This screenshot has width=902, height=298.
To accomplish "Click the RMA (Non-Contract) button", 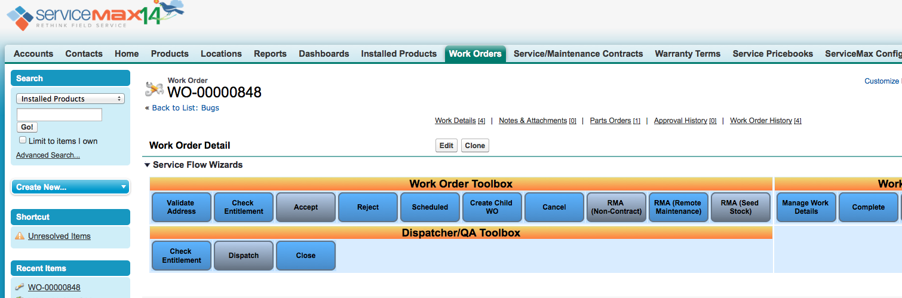I will [x=616, y=207].
